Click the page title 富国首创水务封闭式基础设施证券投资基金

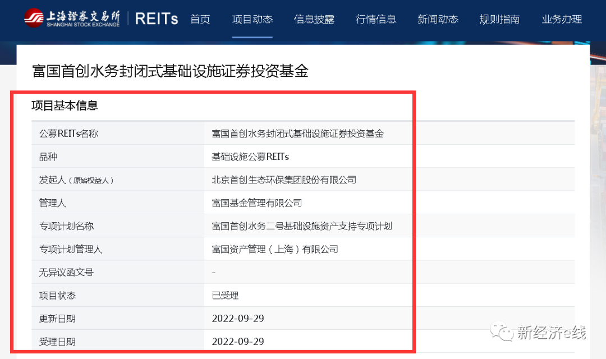point(170,71)
